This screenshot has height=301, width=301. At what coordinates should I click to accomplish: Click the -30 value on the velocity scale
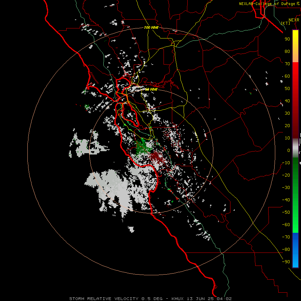[286, 188]
